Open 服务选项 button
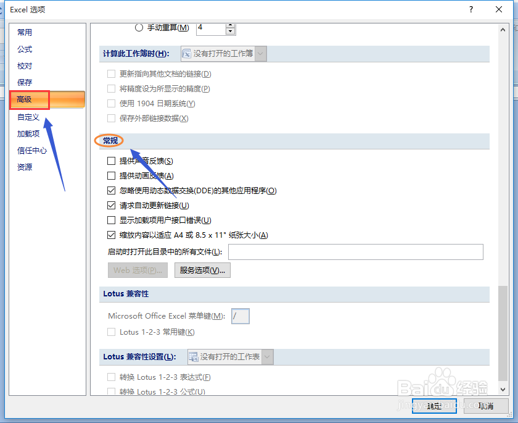 202,270
